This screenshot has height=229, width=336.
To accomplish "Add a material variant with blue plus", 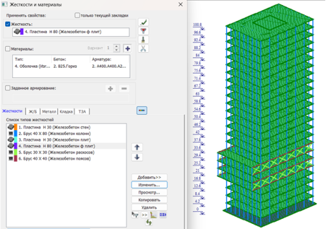I will pyautogui.click(x=127, y=48).
